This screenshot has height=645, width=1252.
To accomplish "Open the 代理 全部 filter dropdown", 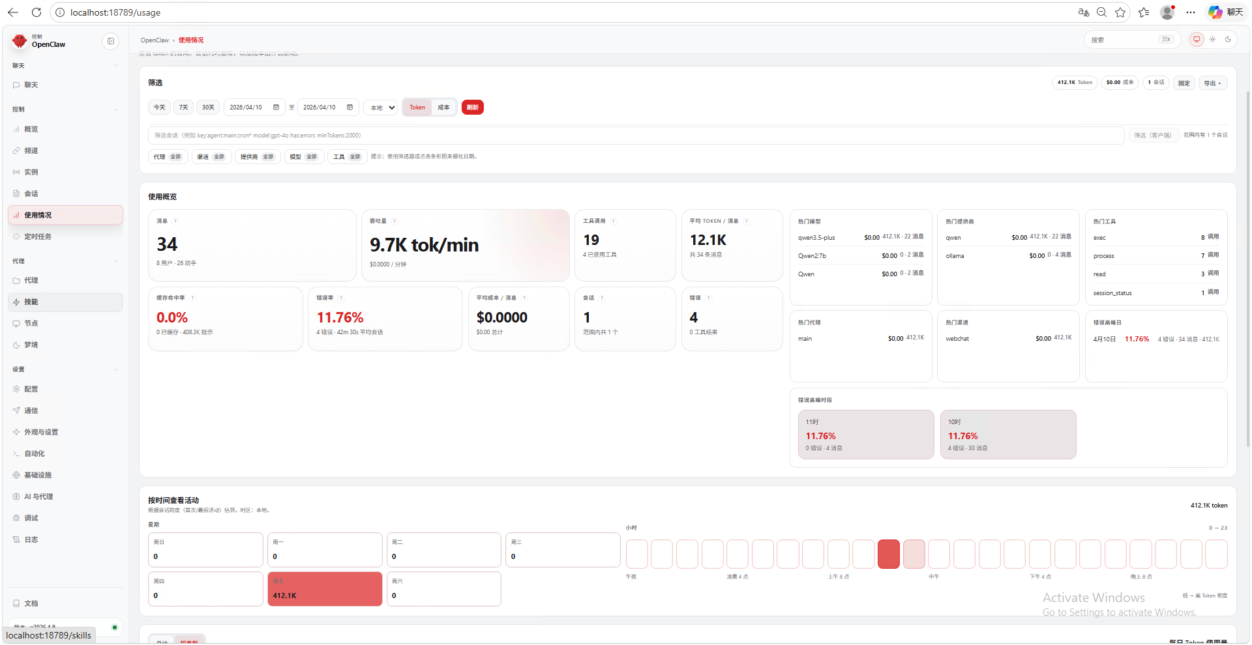I will 168,157.
